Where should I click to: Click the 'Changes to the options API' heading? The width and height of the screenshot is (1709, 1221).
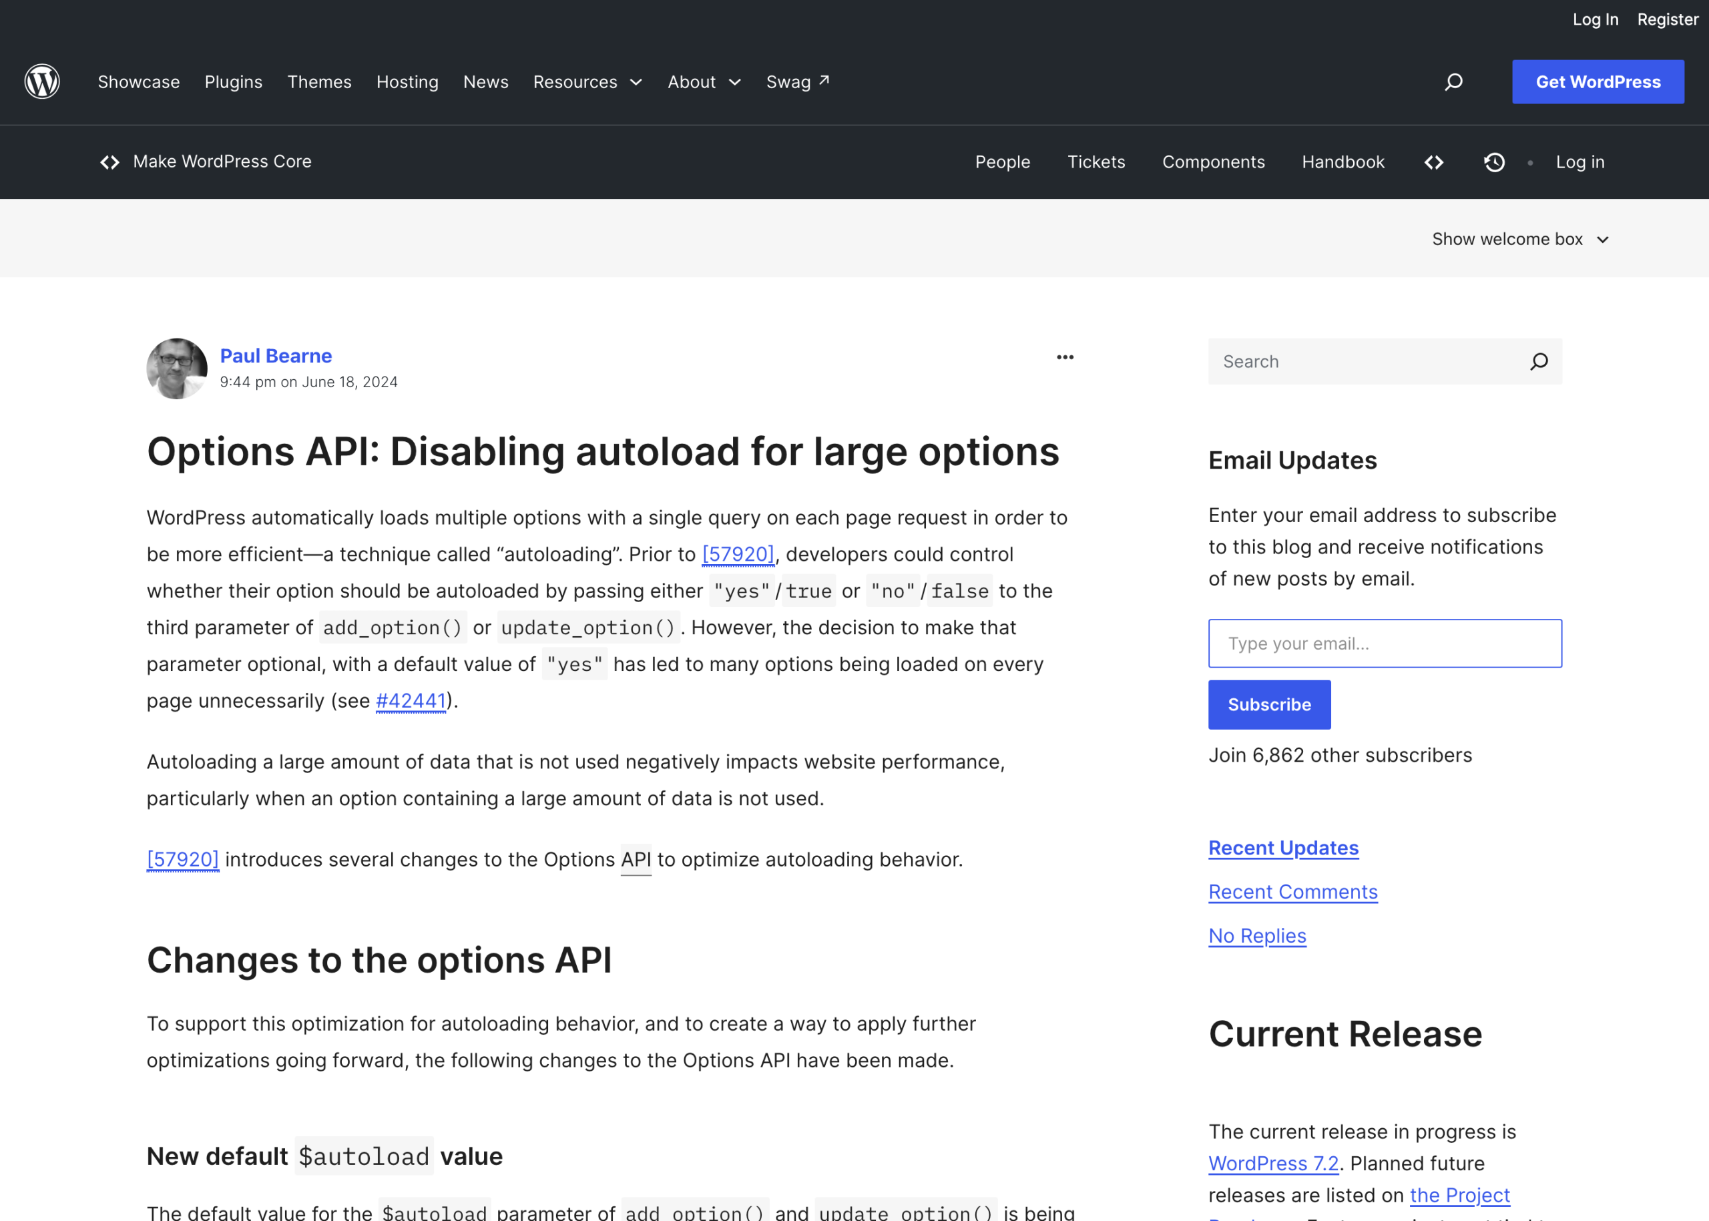point(380,960)
